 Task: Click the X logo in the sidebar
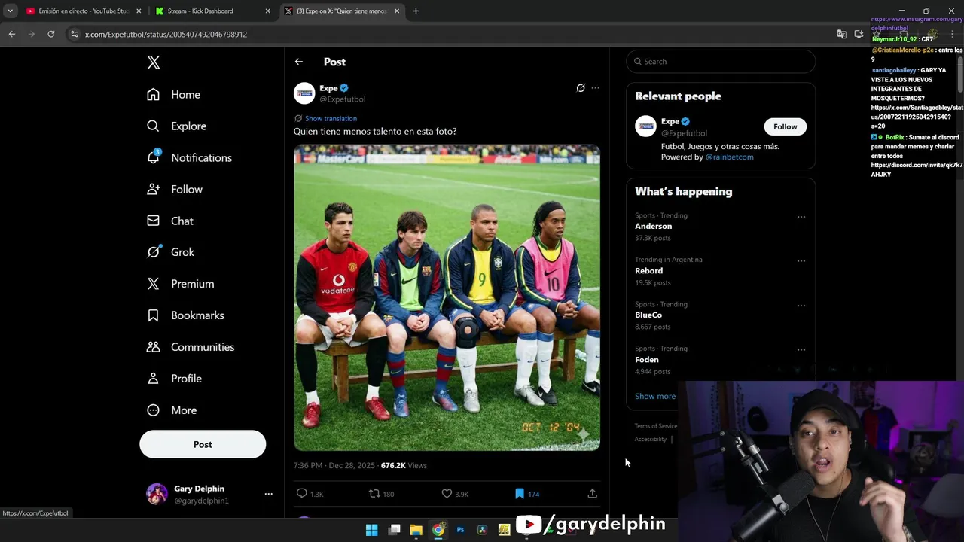(154, 62)
